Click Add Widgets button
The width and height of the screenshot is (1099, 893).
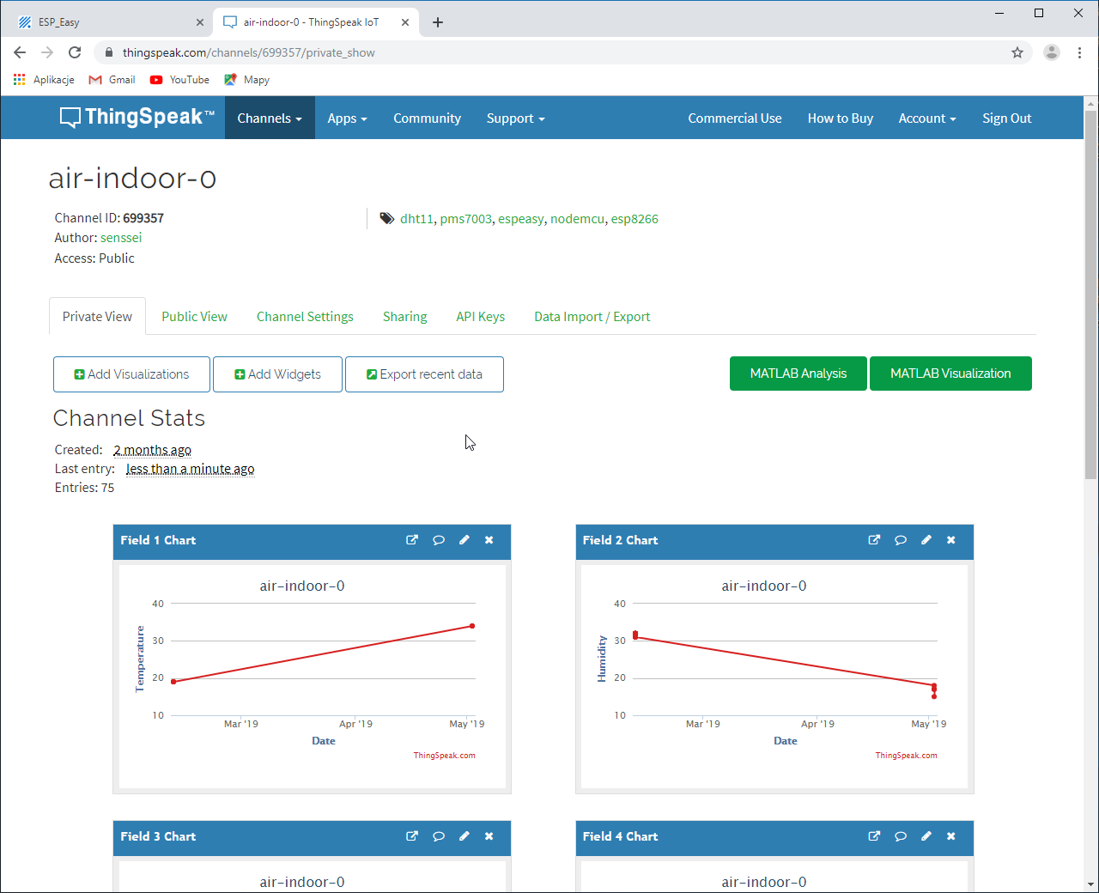pyautogui.click(x=278, y=374)
